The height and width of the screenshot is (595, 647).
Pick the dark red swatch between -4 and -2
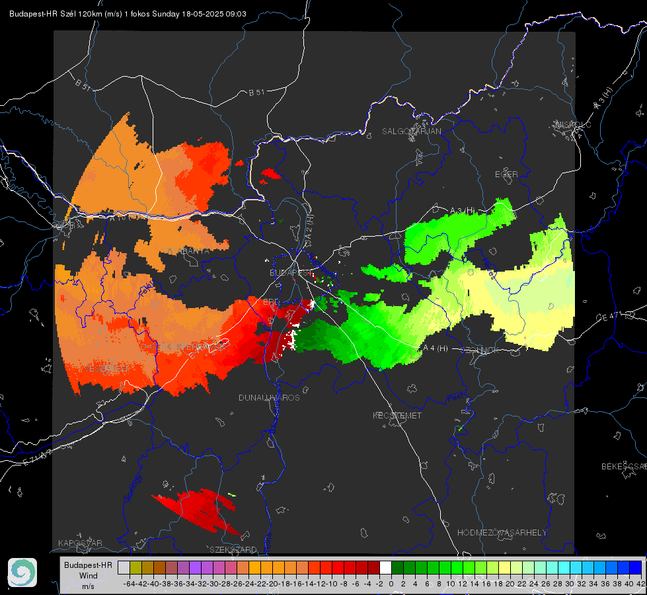(373, 567)
